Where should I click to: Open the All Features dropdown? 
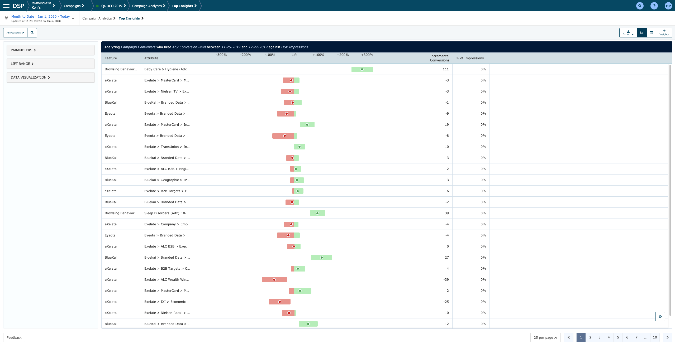[x=15, y=33]
